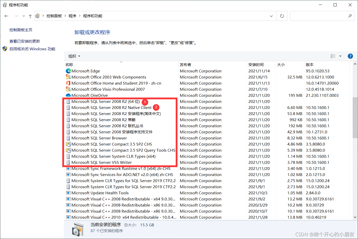
Task: Click version 95.0.1020.53 cell
Action: [318, 71]
